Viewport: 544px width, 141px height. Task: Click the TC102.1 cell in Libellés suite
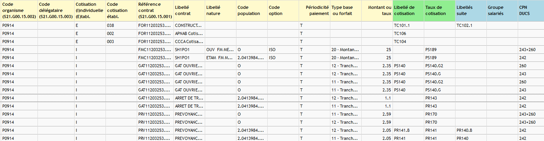click(471, 25)
